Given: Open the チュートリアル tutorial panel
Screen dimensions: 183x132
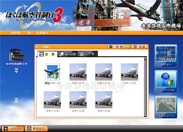Looking at the screenshot, I should tap(166, 81).
